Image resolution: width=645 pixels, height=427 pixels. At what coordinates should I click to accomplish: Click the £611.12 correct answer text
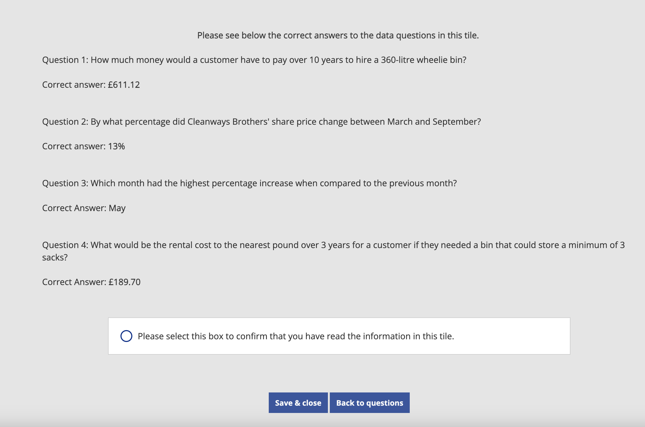(x=91, y=85)
